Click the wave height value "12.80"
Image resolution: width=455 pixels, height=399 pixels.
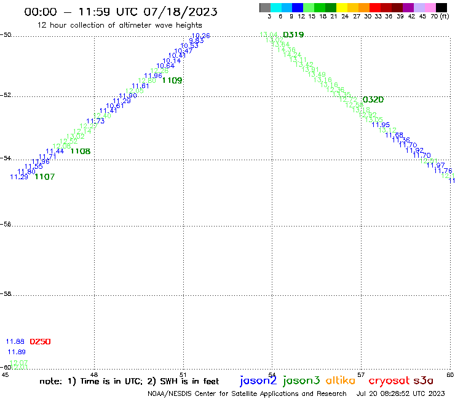(x=147, y=80)
